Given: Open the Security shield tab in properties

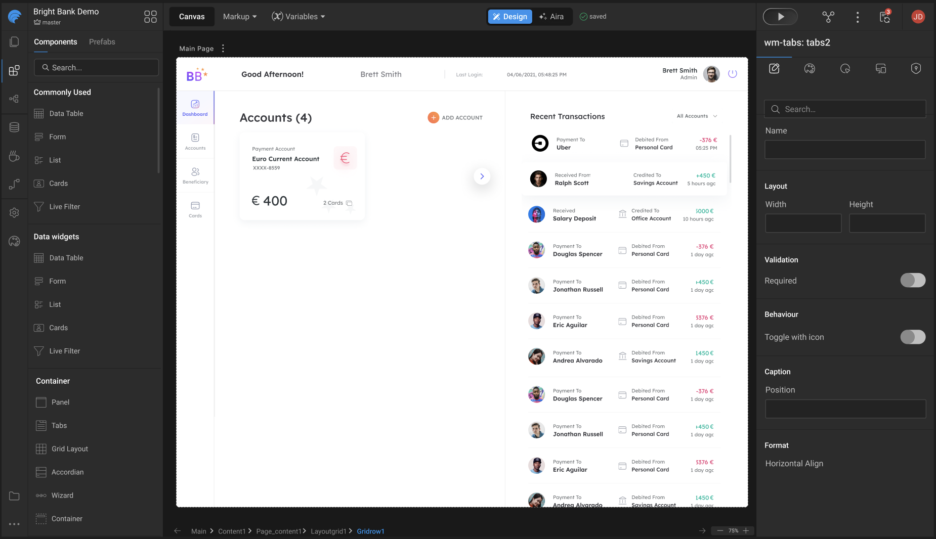Looking at the screenshot, I should pos(916,69).
